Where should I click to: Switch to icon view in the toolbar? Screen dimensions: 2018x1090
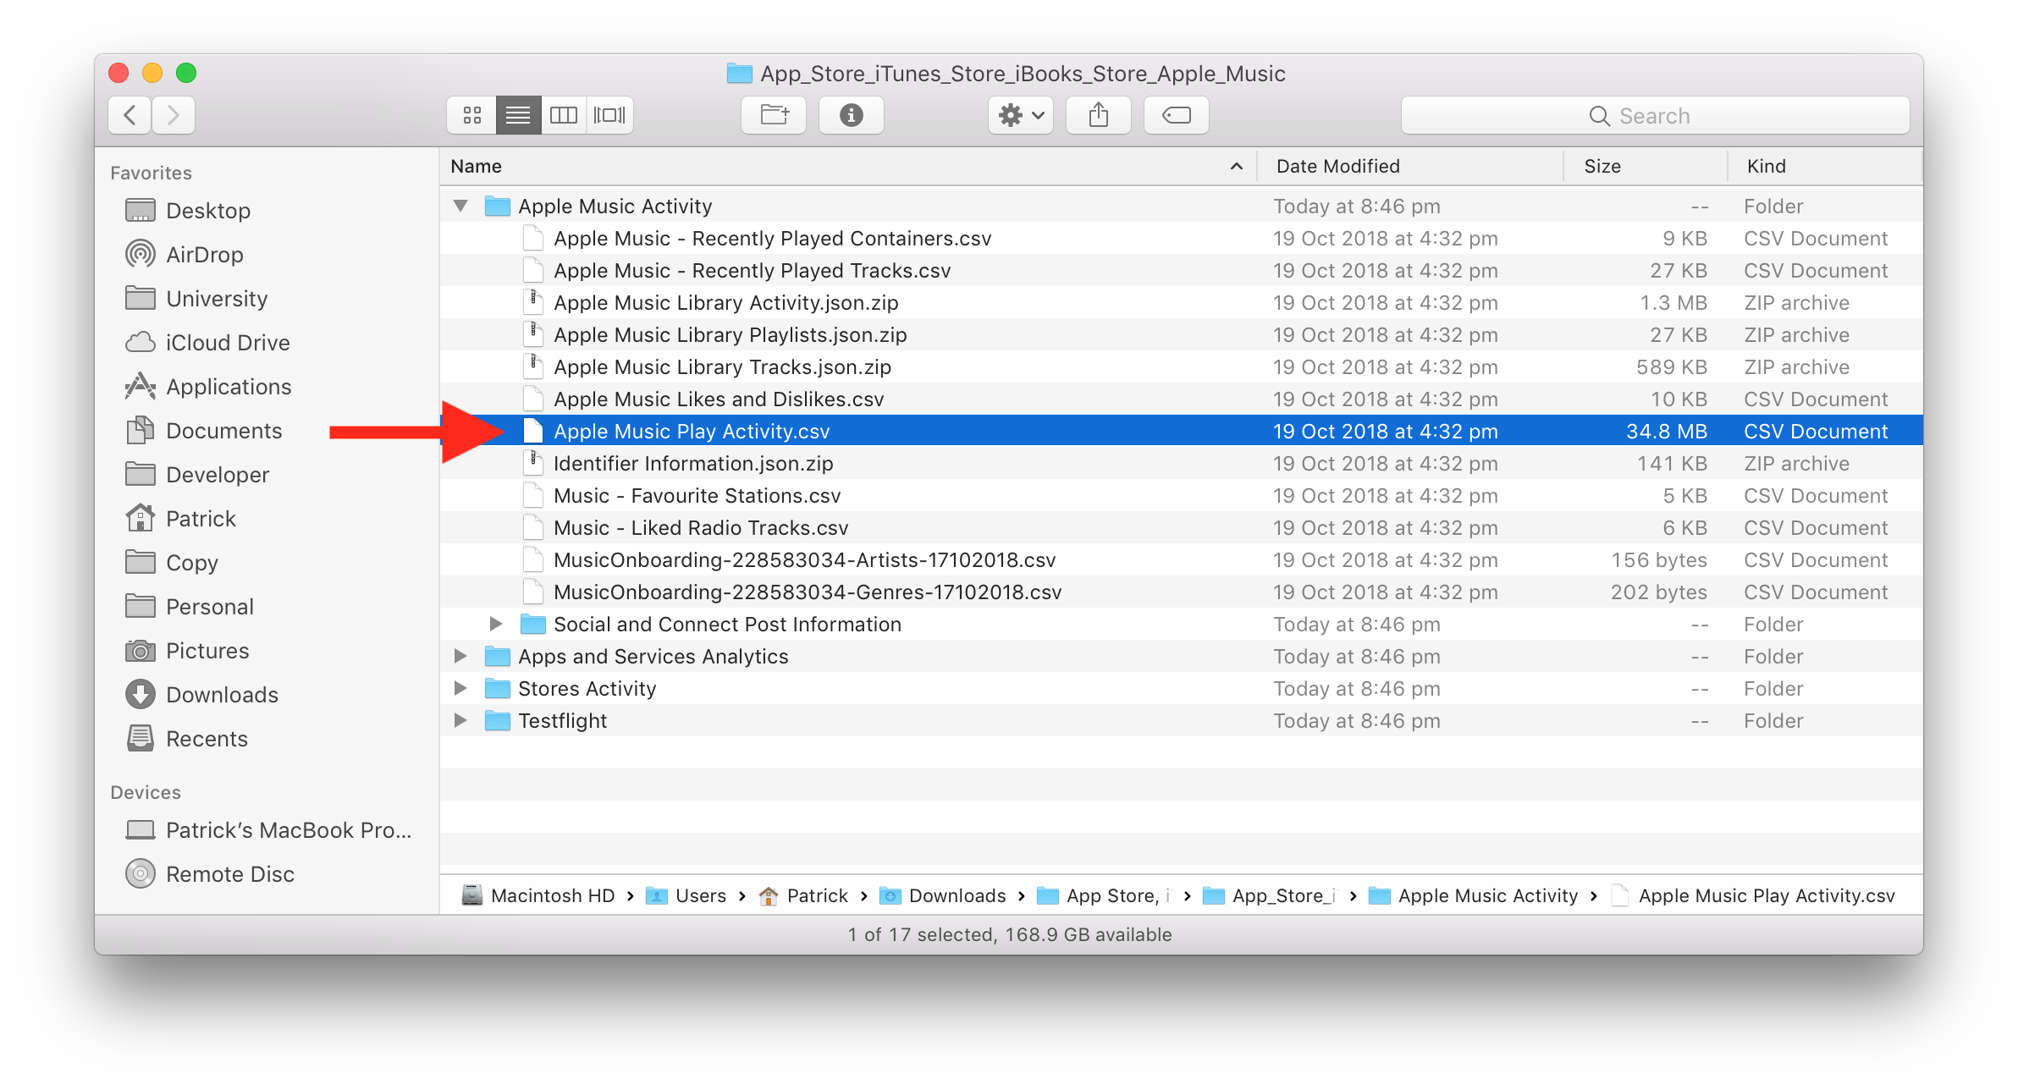tap(471, 115)
